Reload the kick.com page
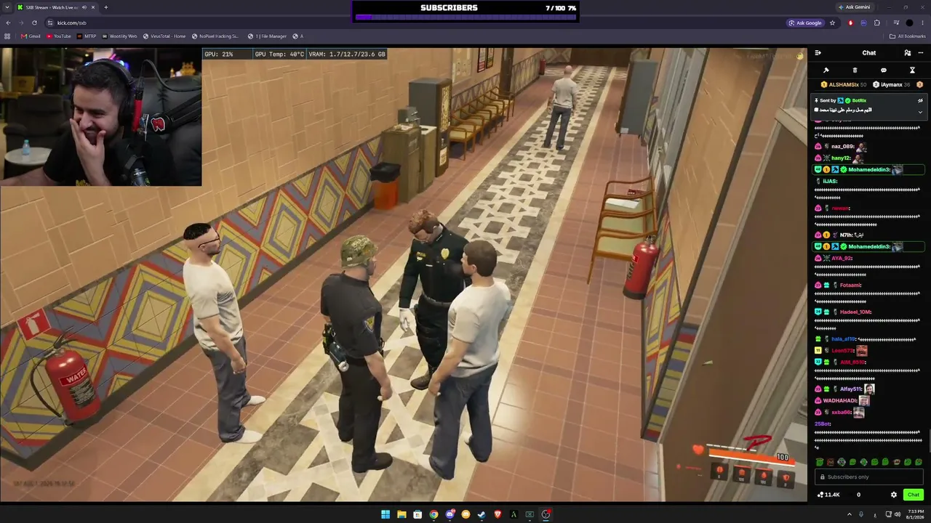 point(34,23)
